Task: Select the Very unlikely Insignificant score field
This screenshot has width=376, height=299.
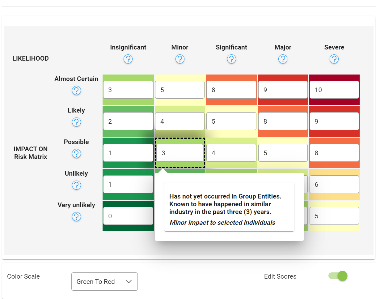Action: pos(128,216)
